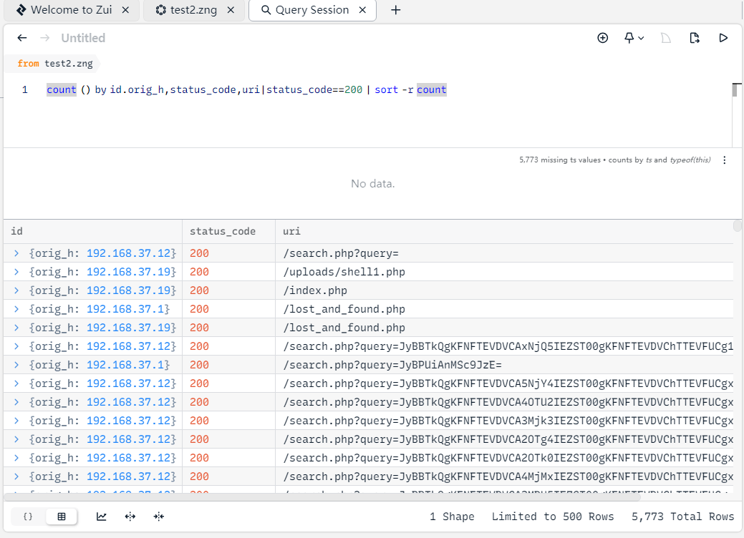
Task: Open a new tab with plus button
Action: click(x=395, y=10)
